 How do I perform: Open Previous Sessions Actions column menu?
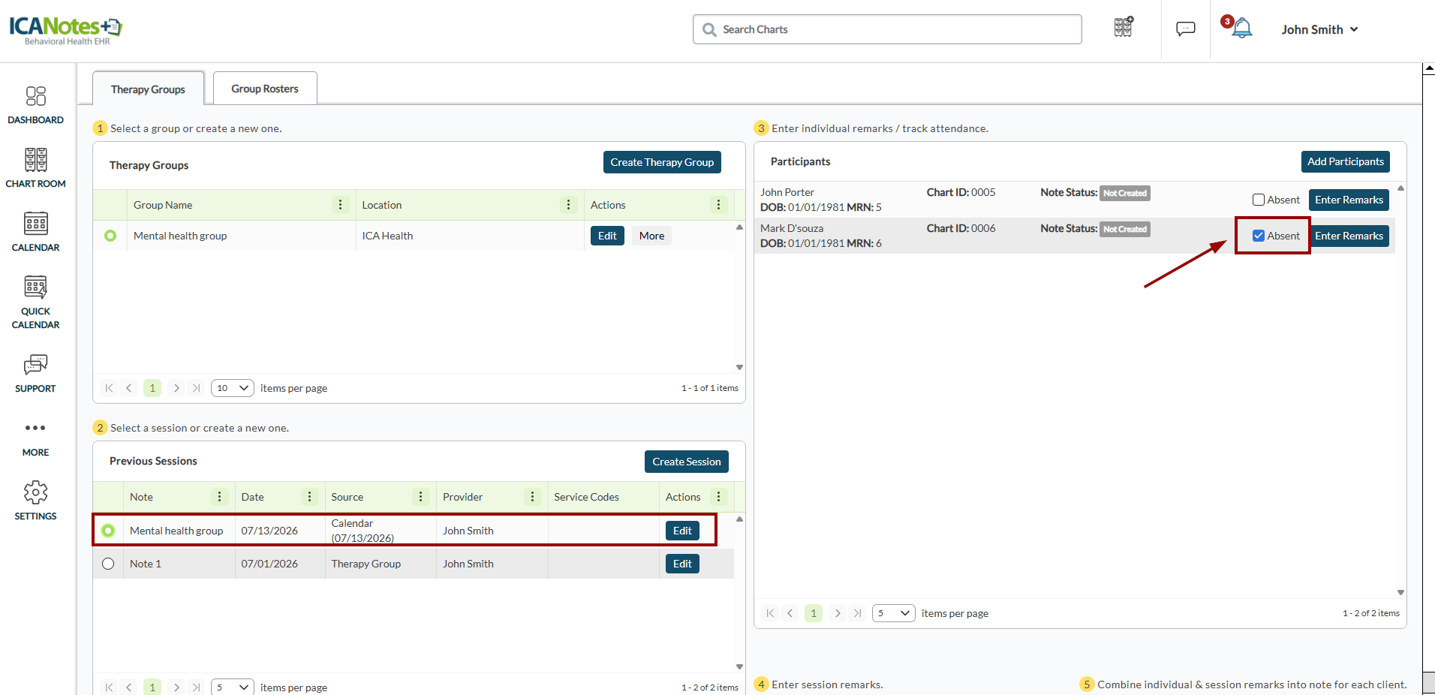(x=718, y=497)
